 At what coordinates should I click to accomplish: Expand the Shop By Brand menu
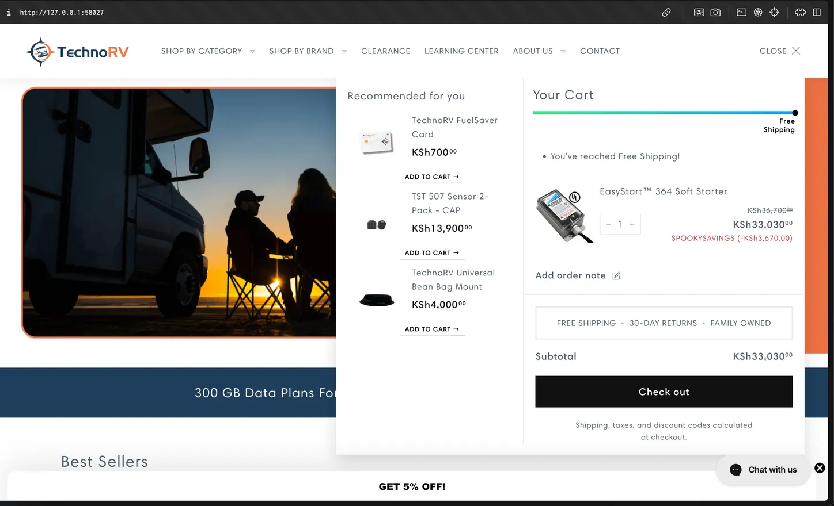308,51
